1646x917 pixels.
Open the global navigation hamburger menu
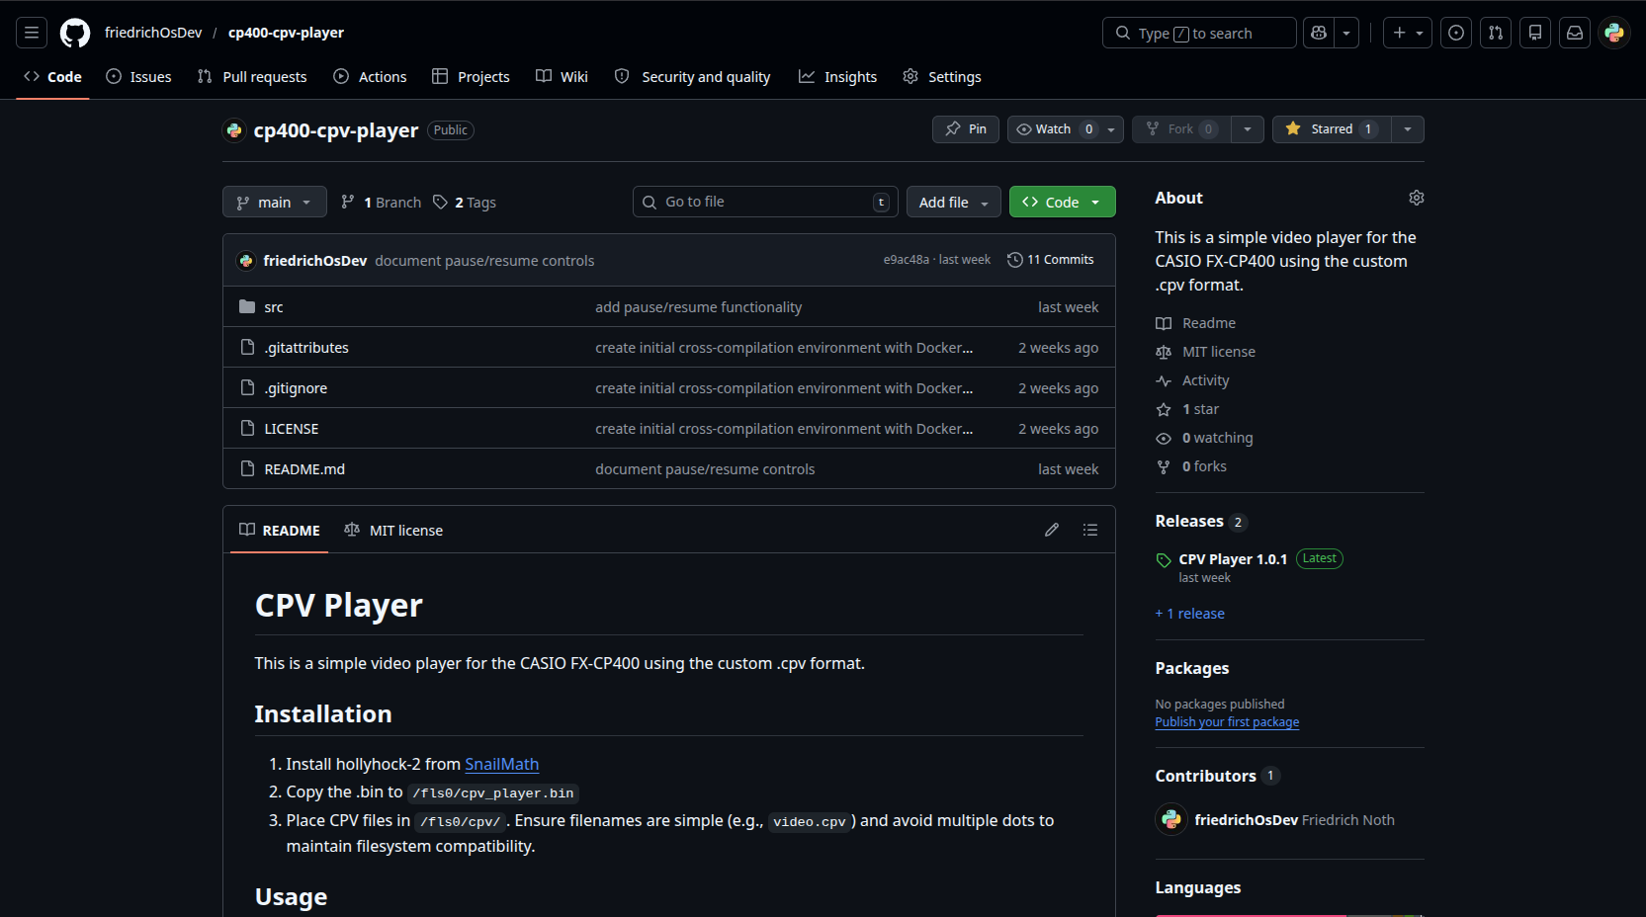tap(32, 33)
